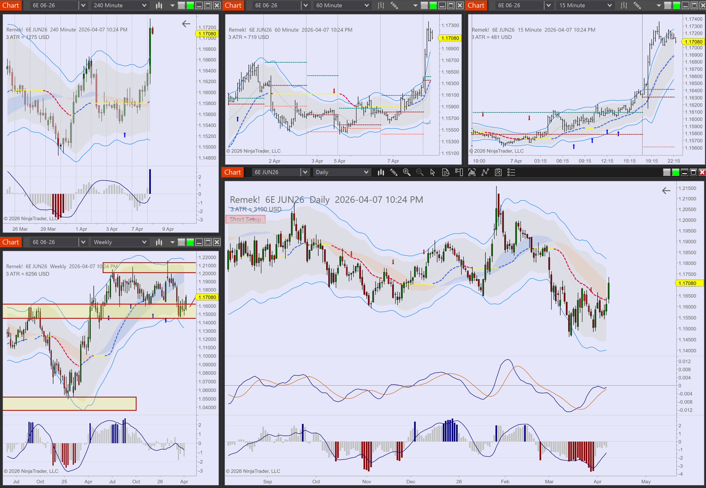706x488 pixels.
Task: Open the 240 Minute interval dropdown
Action: pyautogui.click(x=144, y=5)
